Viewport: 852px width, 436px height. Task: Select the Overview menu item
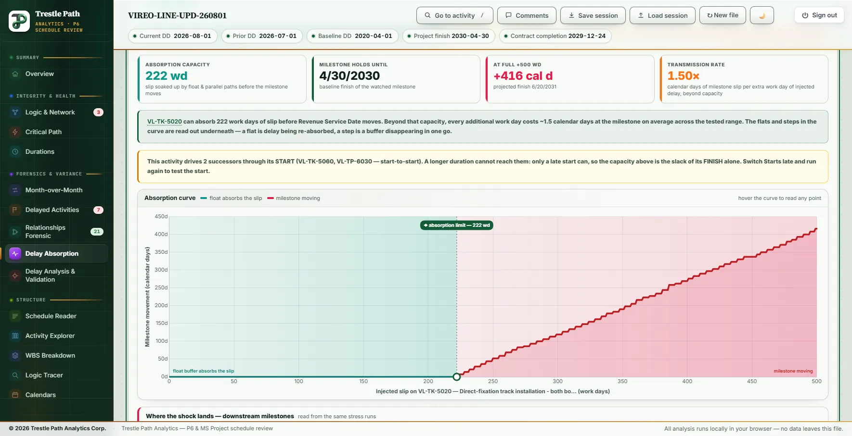pyautogui.click(x=57, y=74)
